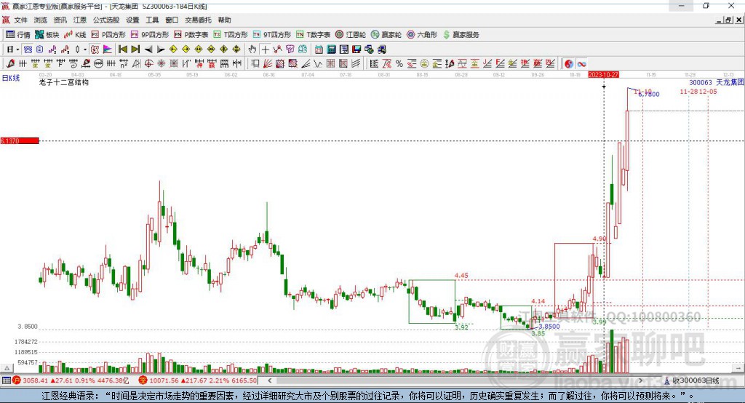This screenshot has height=403, width=745.
Task: Open the 文件 menu
Action: [x=20, y=20]
